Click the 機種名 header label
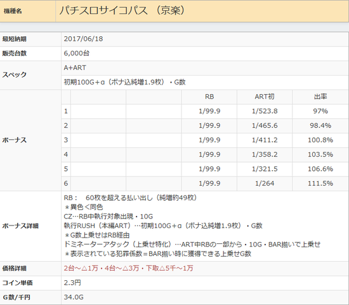The height and width of the screenshot is (305, 349). (13, 11)
